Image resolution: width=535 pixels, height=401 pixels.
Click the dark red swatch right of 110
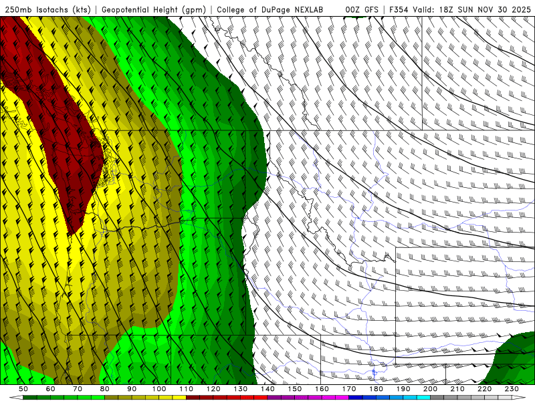(193, 398)
